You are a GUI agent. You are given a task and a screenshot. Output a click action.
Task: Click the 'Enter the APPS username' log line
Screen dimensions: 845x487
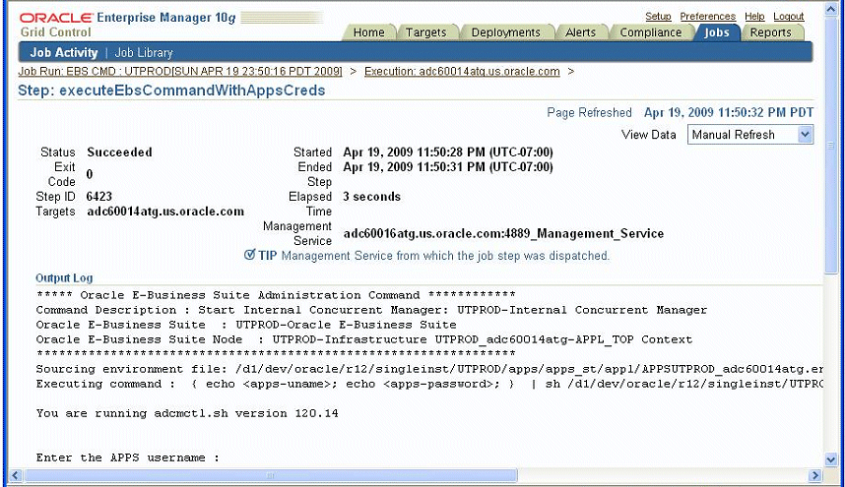pos(128,457)
